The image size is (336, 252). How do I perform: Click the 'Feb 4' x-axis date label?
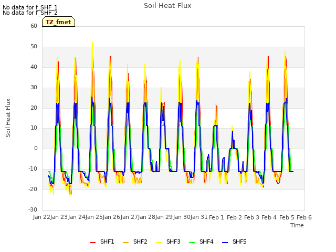point(269,217)
